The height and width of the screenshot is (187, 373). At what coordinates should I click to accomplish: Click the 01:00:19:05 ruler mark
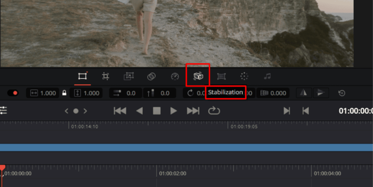click(244, 126)
